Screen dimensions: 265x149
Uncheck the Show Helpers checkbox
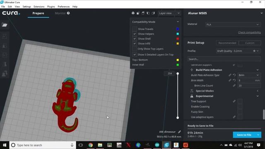tap(135, 34)
